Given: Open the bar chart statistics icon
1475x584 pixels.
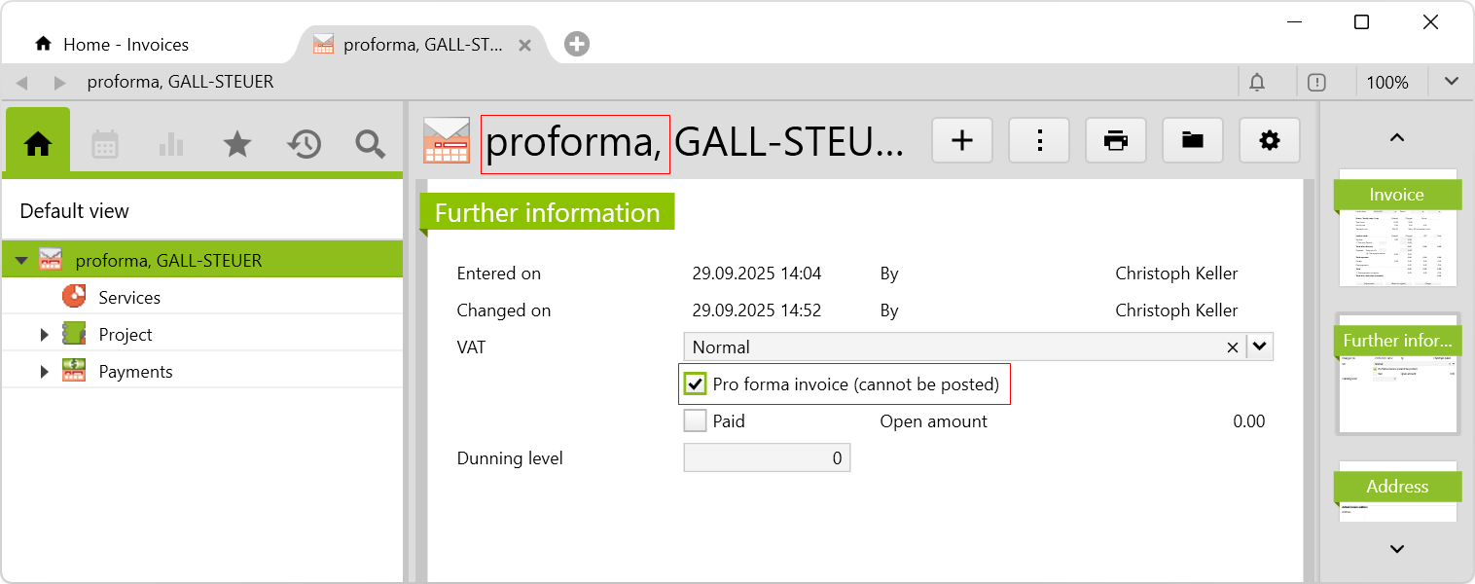Looking at the screenshot, I should click(x=171, y=144).
